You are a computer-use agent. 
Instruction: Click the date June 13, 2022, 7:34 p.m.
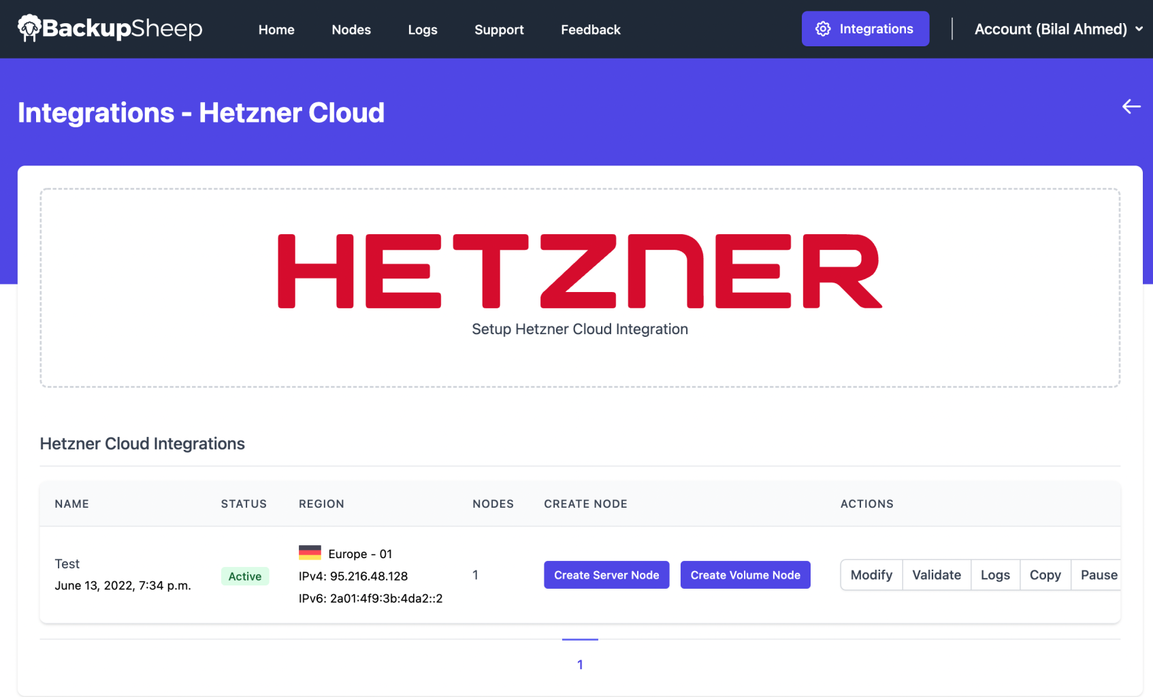tap(123, 585)
